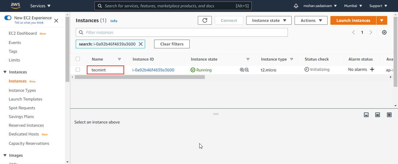Open EC2 Dashboard in sidebar

pyautogui.click(x=23, y=33)
